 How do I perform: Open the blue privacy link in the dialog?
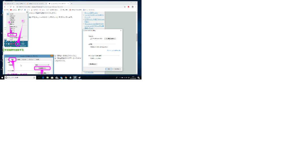114,50
